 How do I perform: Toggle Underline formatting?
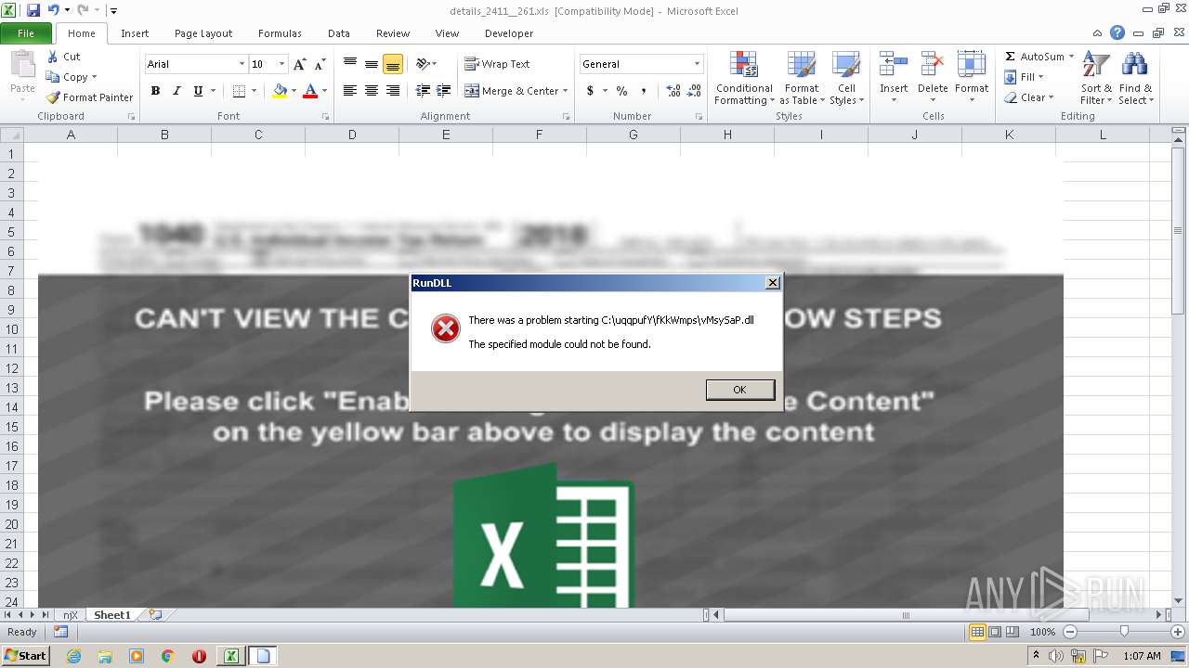click(198, 91)
